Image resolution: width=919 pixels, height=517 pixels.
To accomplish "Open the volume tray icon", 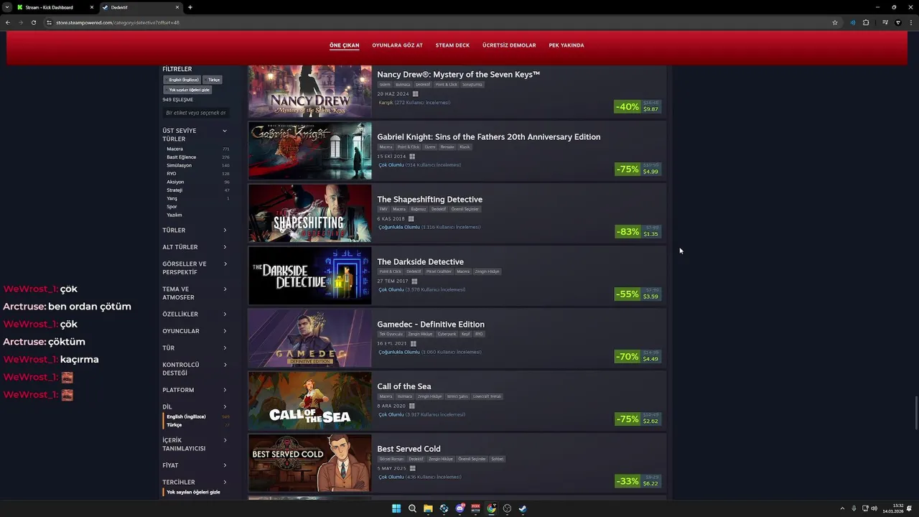I will 874,508.
